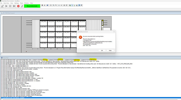Close the HxHSLRunControl2 error dialog

[114, 32]
